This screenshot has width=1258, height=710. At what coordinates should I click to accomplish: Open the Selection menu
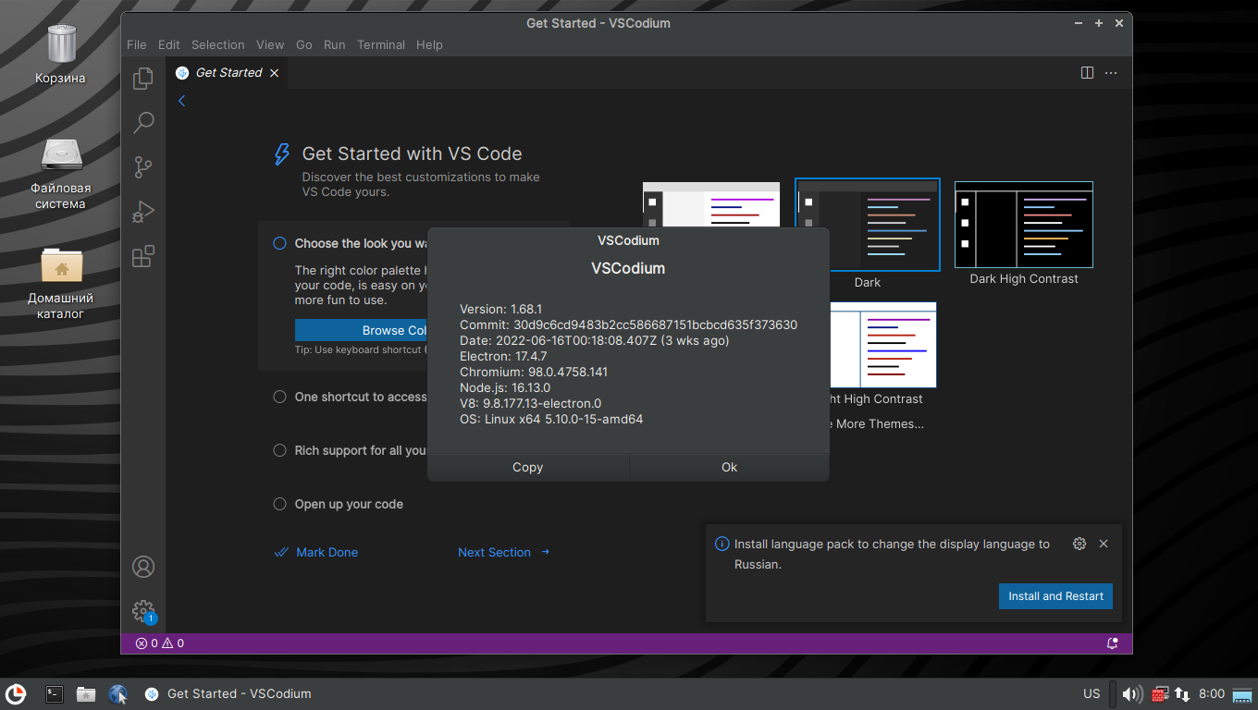pos(217,44)
